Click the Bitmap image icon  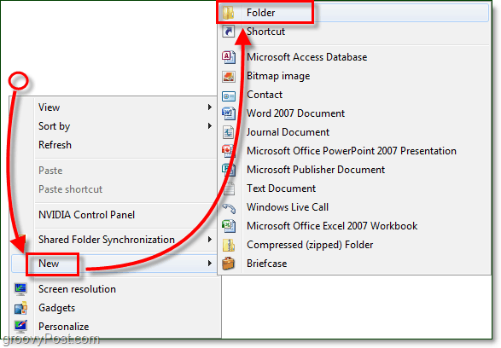click(229, 76)
